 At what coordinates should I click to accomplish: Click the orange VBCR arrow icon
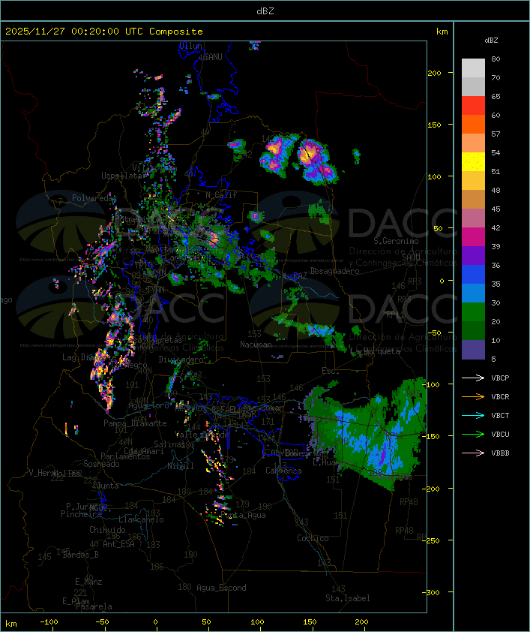coord(473,396)
